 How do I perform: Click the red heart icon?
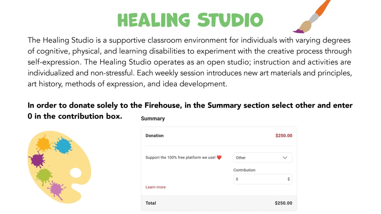(x=219, y=157)
